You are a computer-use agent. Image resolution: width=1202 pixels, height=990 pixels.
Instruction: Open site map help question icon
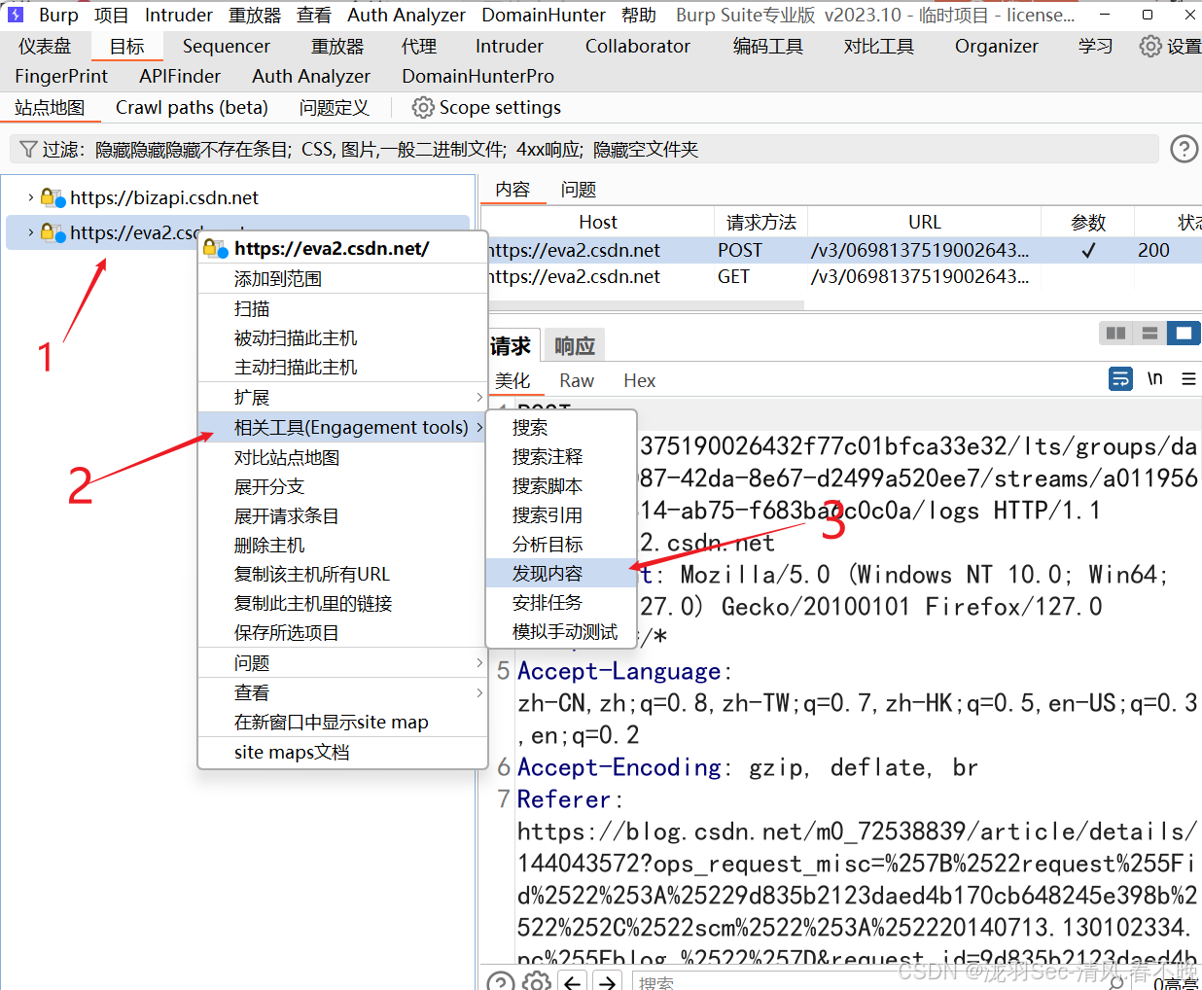click(x=1184, y=149)
